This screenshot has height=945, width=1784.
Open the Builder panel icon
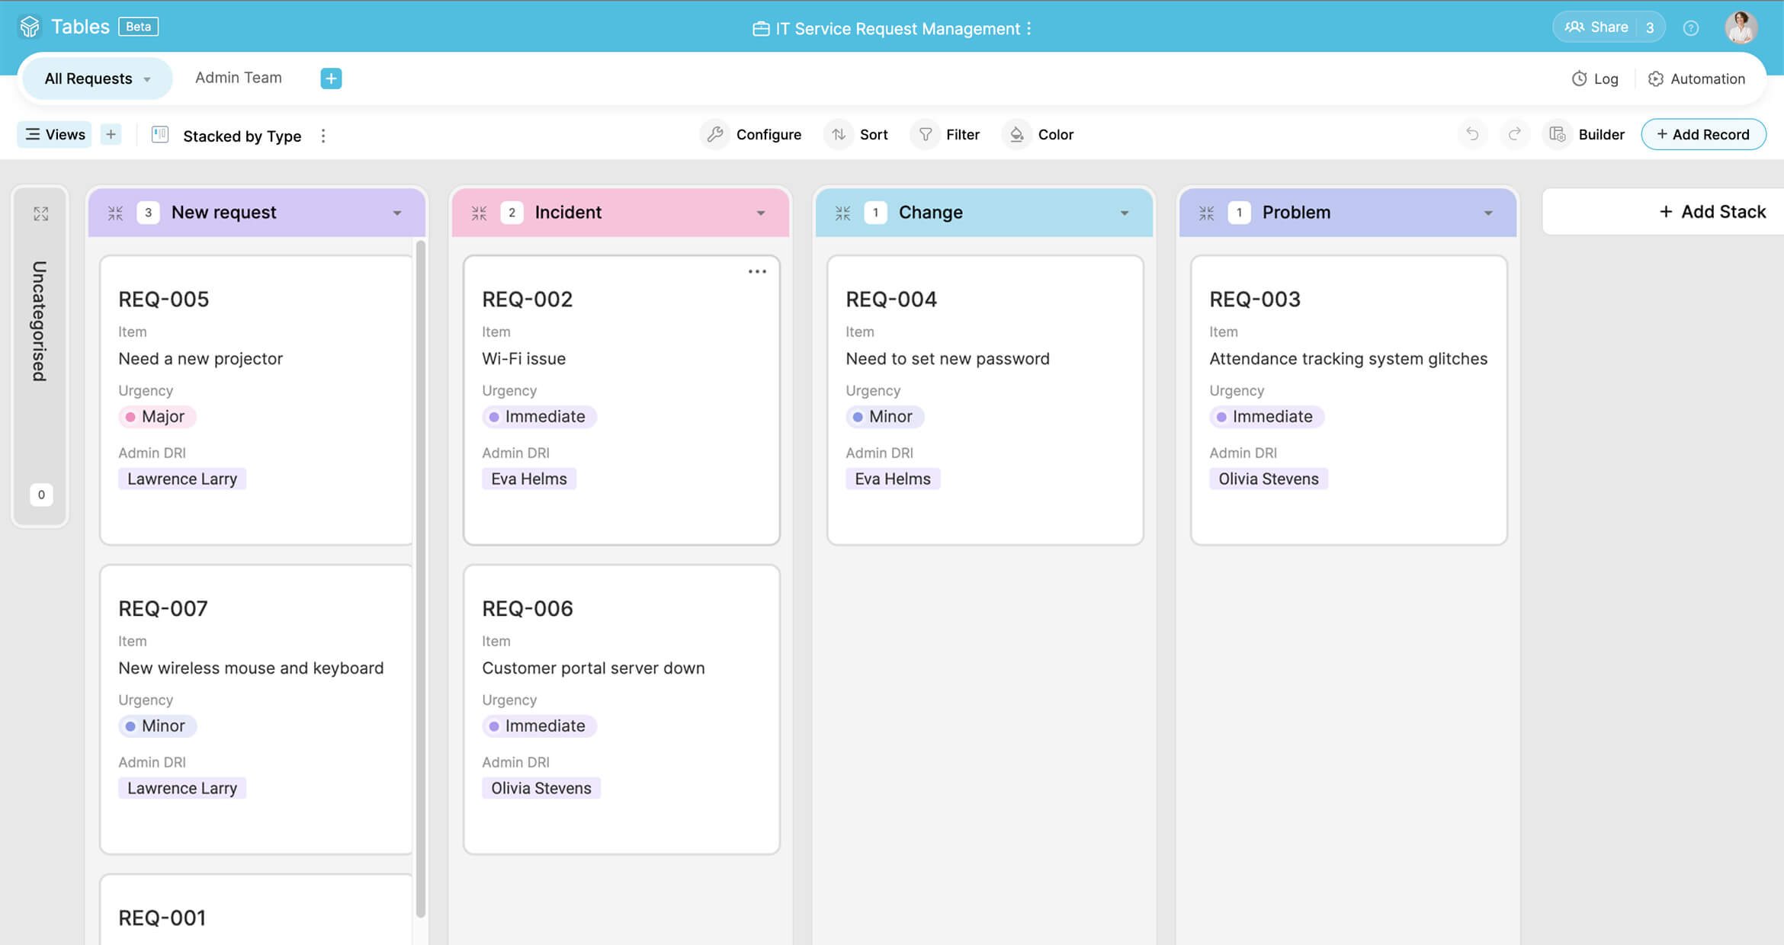[x=1558, y=134]
